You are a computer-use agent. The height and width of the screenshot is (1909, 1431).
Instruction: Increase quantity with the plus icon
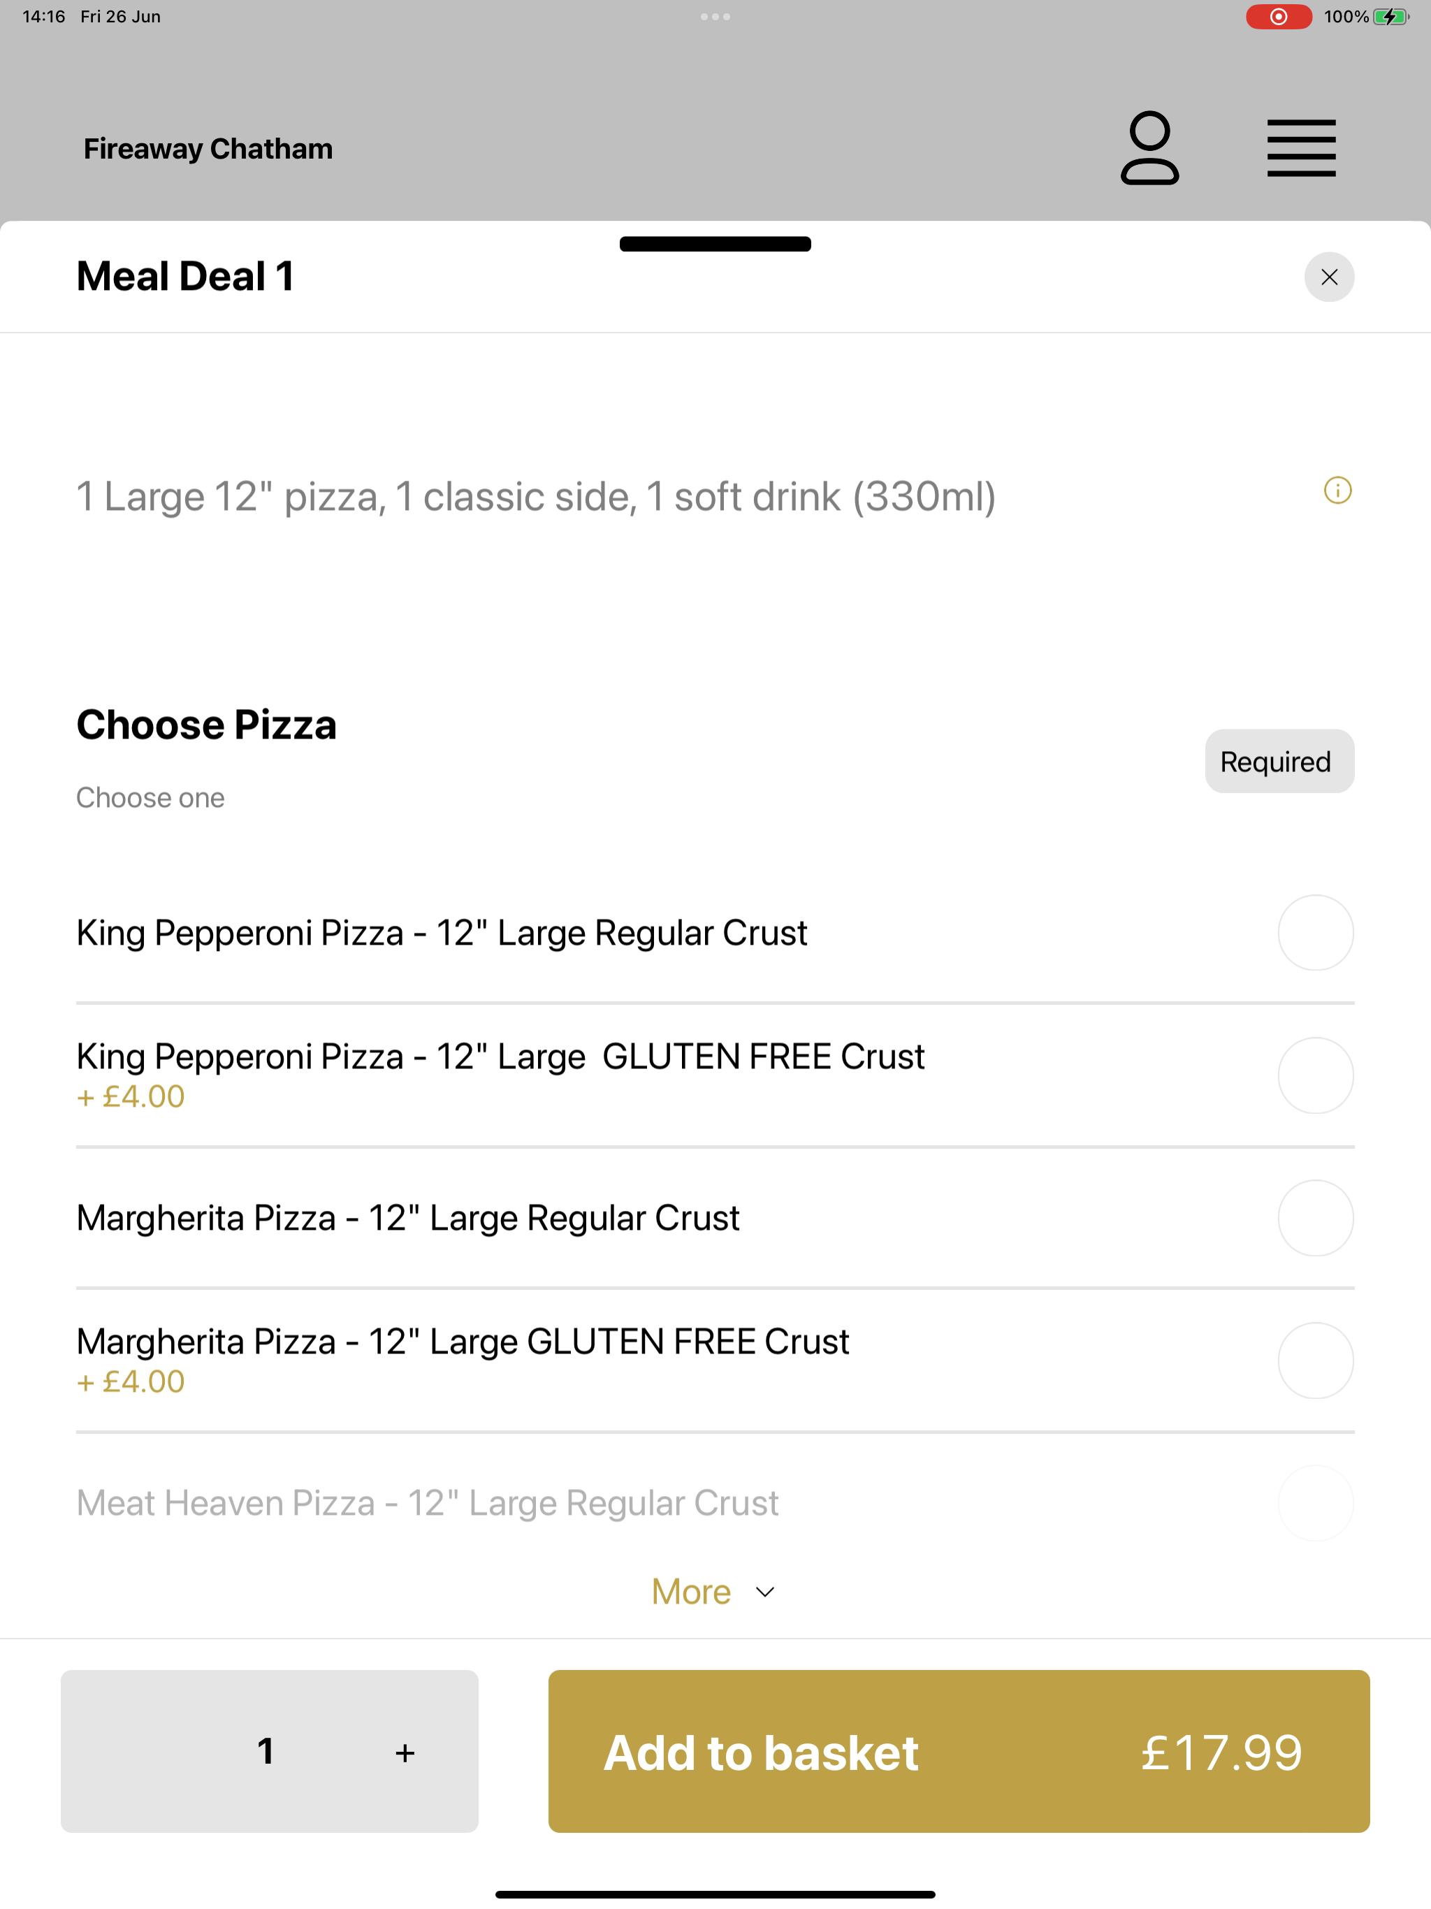405,1752
